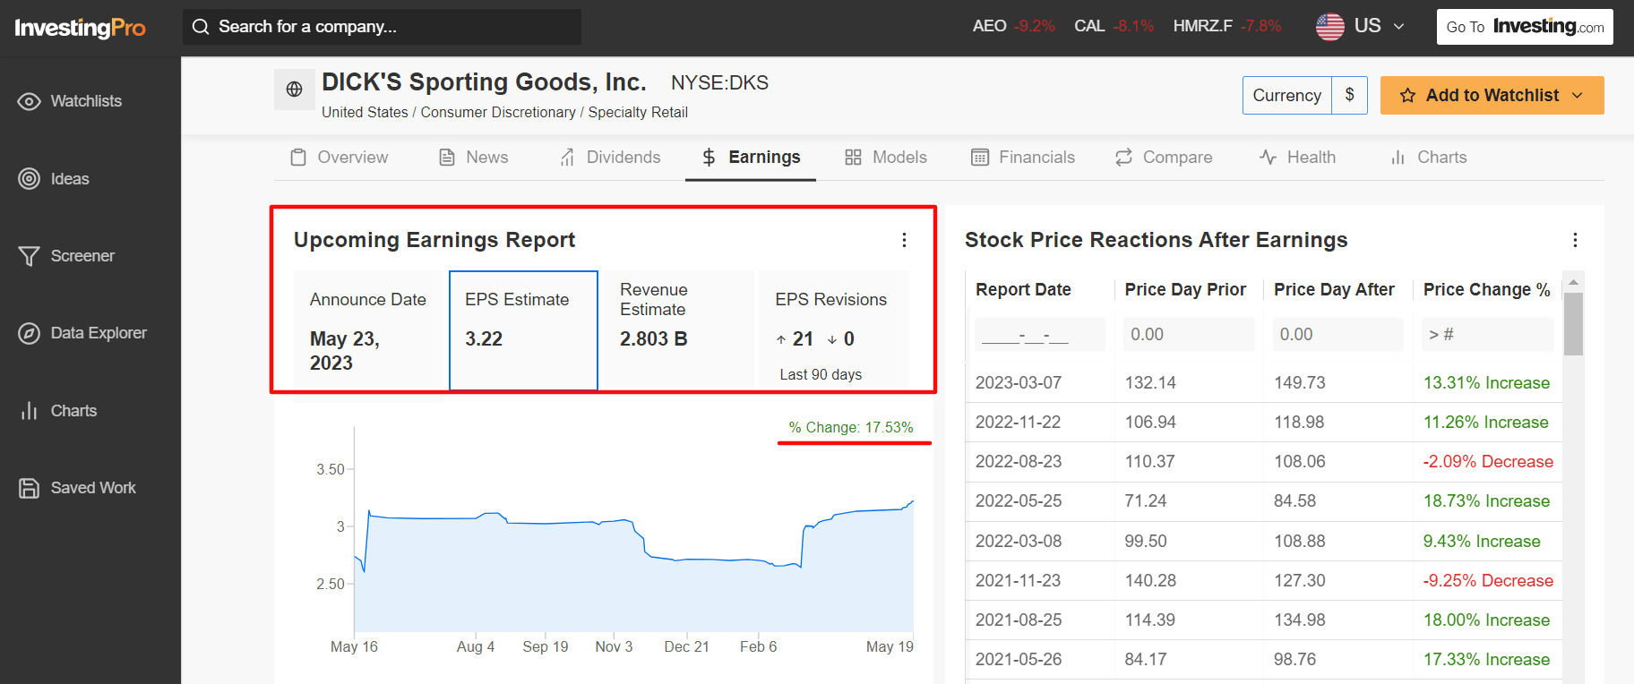Click the Consumer Discretionary breadcrumb

point(498,113)
